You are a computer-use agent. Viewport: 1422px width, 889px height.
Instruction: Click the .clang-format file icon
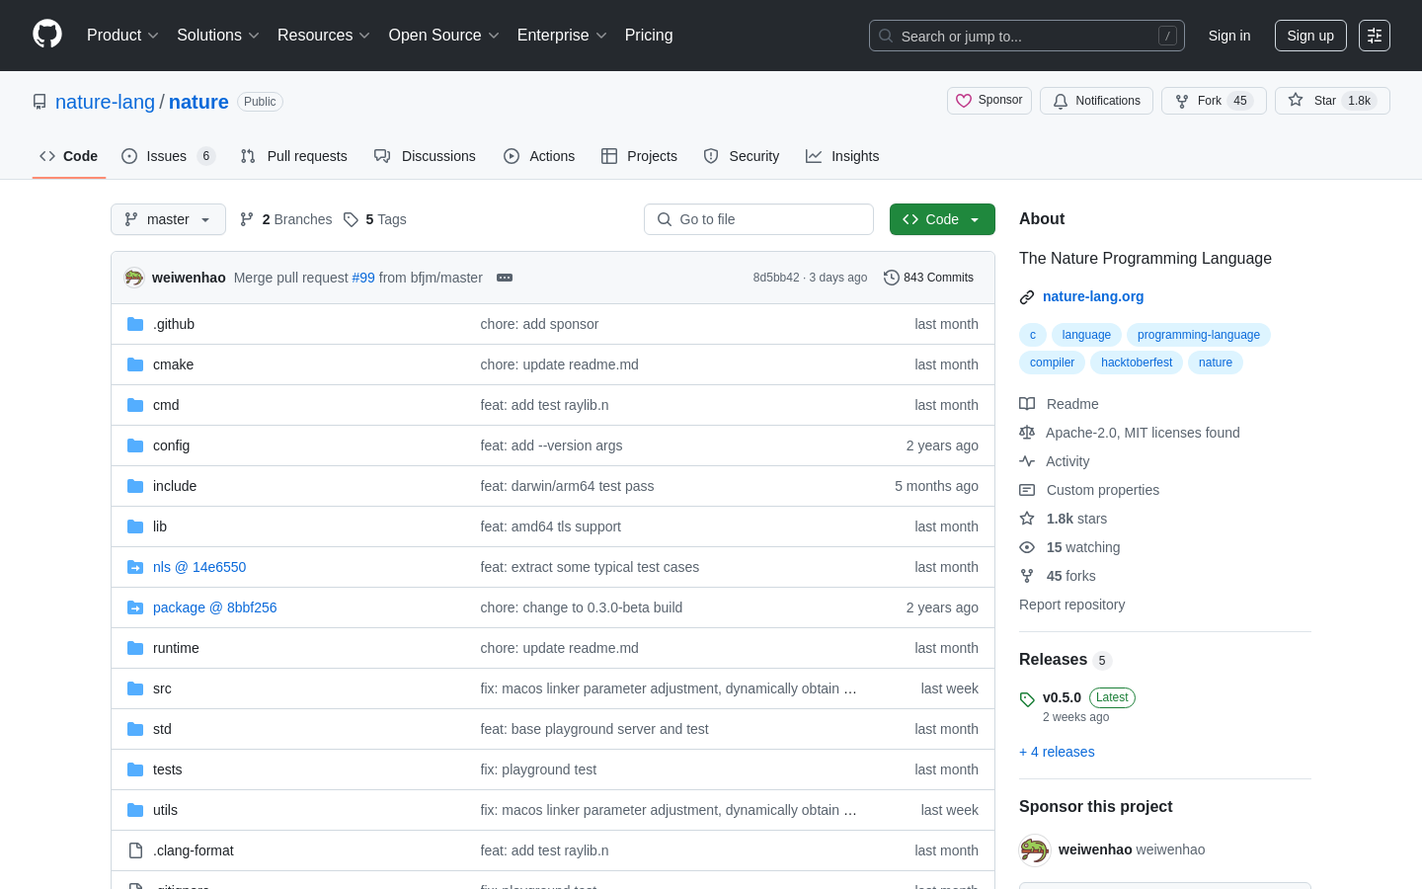pyautogui.click(x=135, y=850)
